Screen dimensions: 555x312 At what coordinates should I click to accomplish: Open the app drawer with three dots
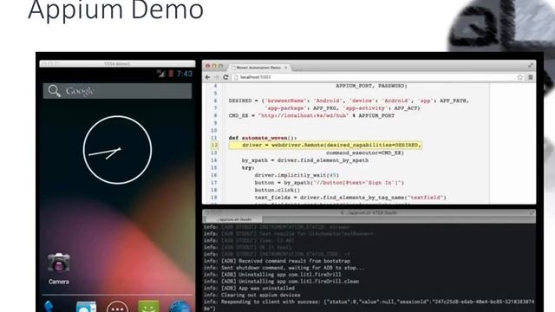coord(117,307)
